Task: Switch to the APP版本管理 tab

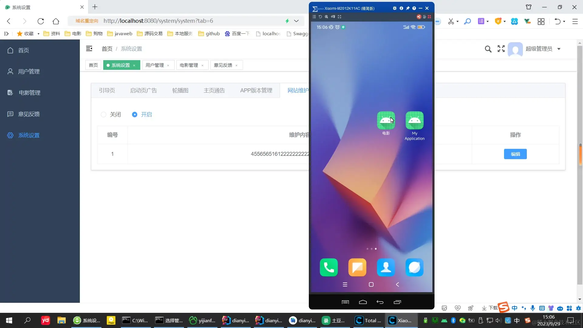Action: (256, 91)
